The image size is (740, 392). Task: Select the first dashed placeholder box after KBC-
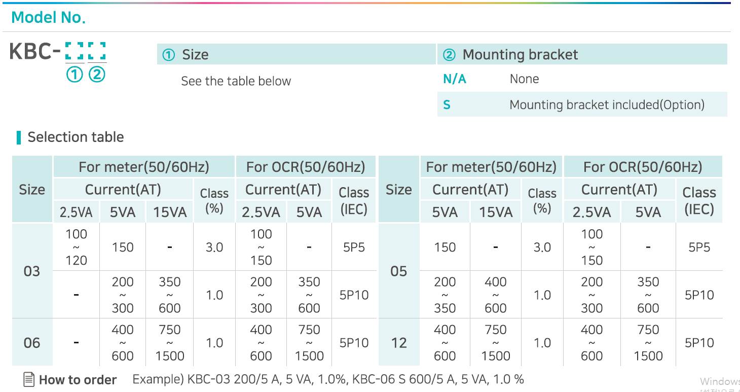tap(75, 52)
